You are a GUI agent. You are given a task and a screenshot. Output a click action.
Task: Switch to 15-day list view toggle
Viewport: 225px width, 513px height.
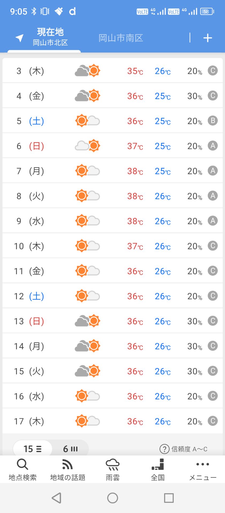[32, 449]
